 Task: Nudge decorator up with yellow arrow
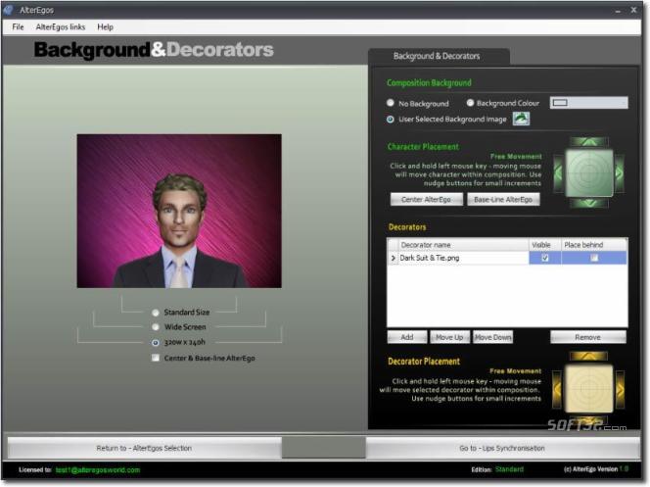coord(588,356)
